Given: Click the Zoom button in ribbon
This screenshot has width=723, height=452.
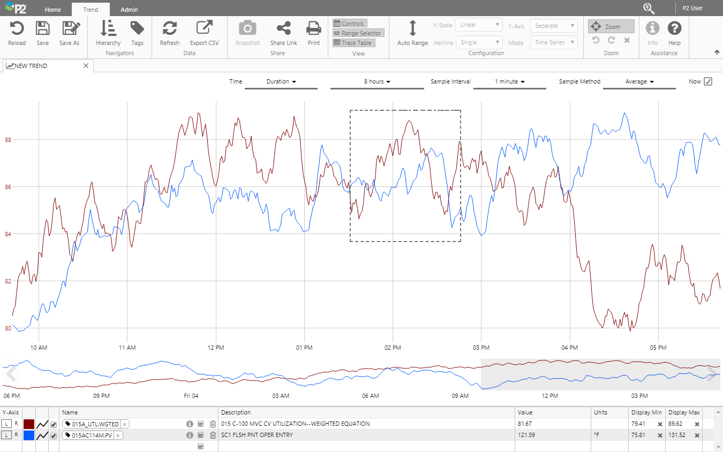Looking at the screenshot, I should (x=611, y=26).
